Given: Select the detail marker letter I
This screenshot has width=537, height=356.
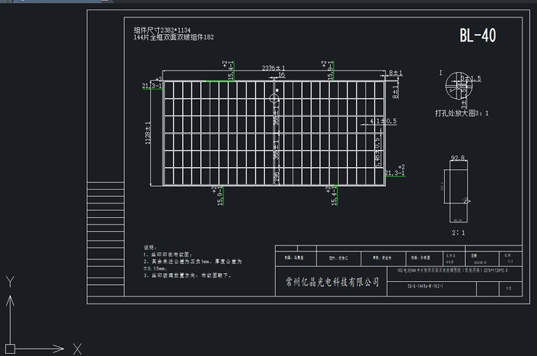Looking at the screenshot, I should (440, 73).
